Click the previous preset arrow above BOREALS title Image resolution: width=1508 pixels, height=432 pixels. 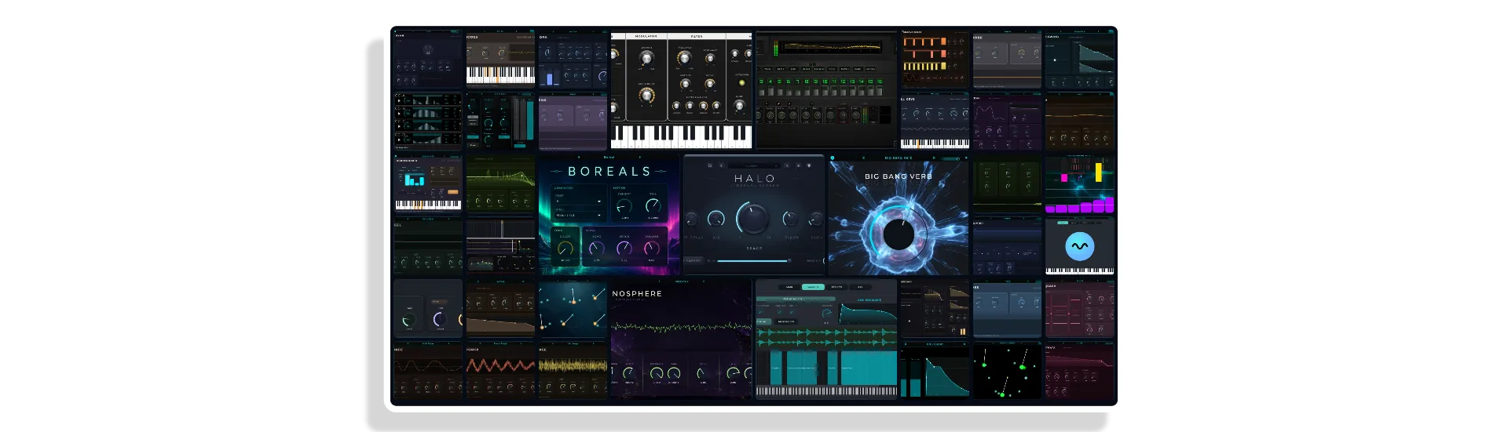[x=579, y=157]
